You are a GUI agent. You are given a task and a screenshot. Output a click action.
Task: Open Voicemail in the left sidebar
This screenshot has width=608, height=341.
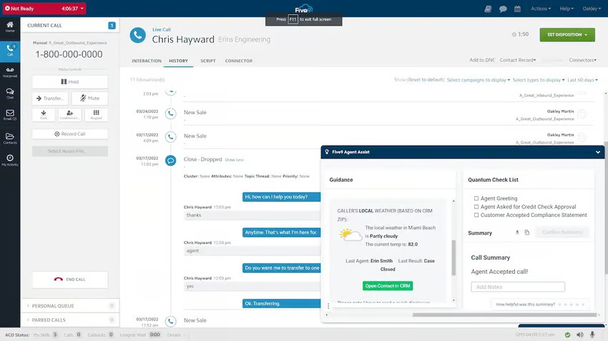10,71
